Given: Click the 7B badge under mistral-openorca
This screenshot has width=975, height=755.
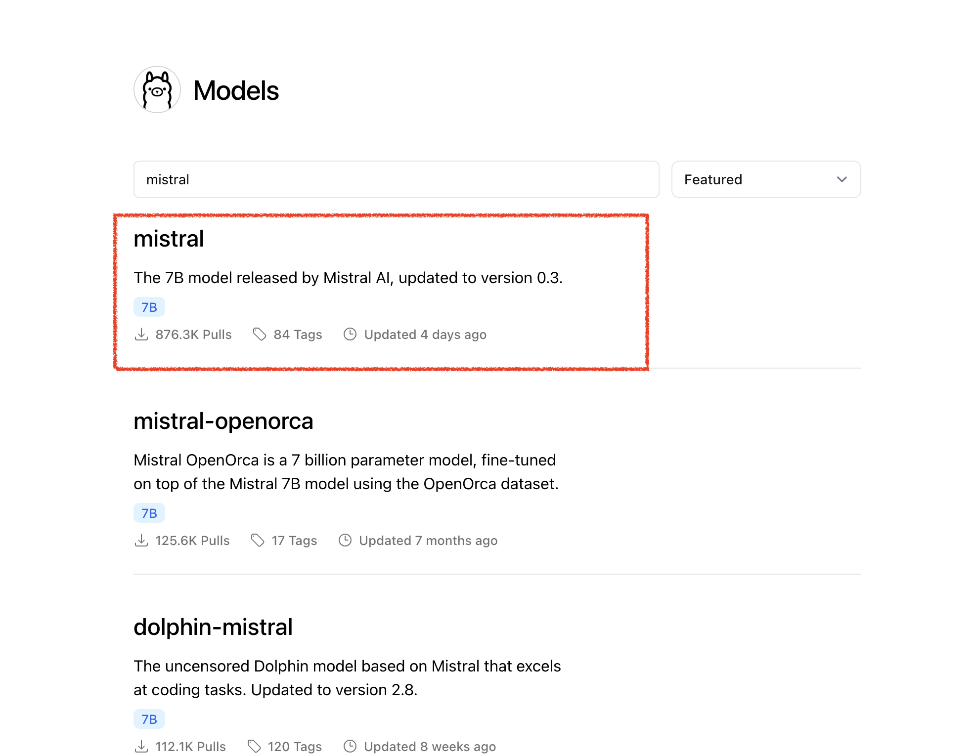Looking at the screenshot, I should coord(149,513).
